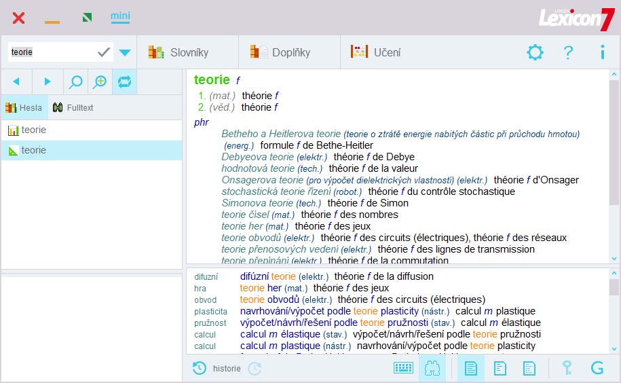This screenshot has height=383, width=621.
Task: Click the magnifier search icon
Action: click(76, 81)
